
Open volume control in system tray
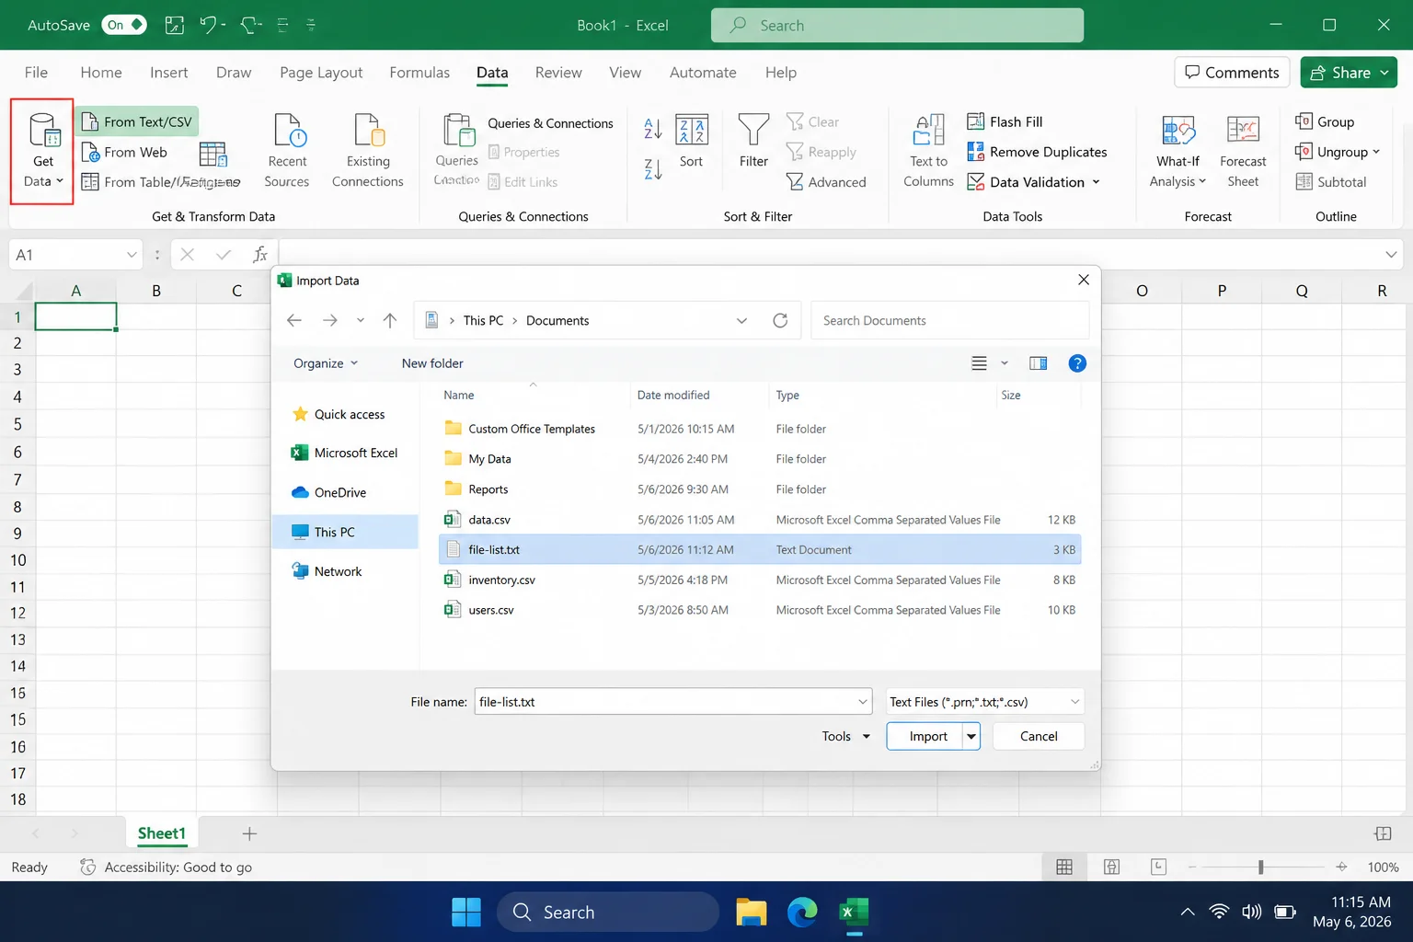(x=1251, y=912)
